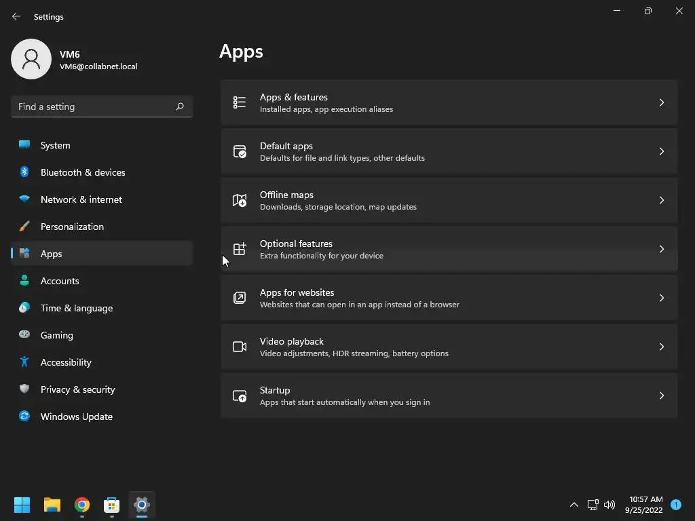Click the Bluetooth & devices sidebar icon
The width and height of the screenshot is (695, 521).
tap(24, 172)
